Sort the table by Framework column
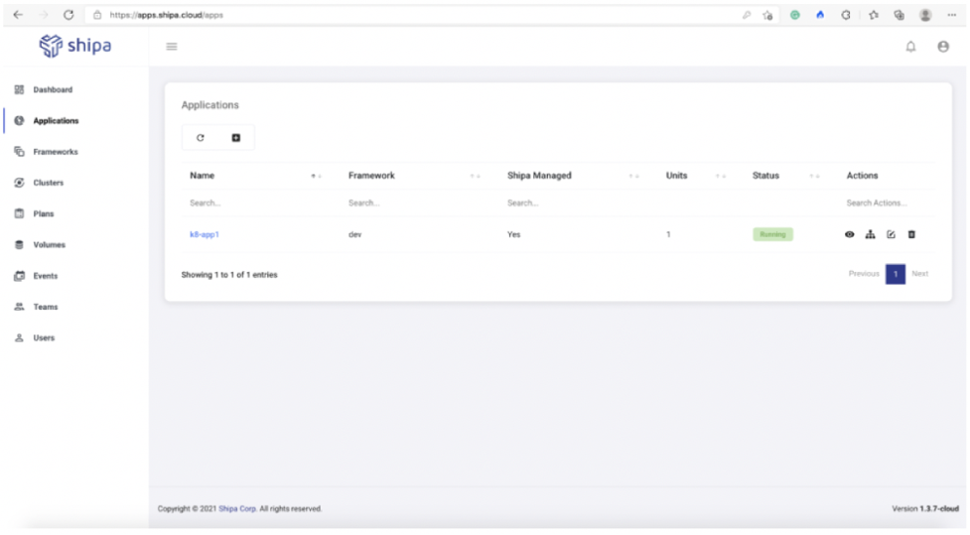Screen dimensions: 970x535 [476, 176]
